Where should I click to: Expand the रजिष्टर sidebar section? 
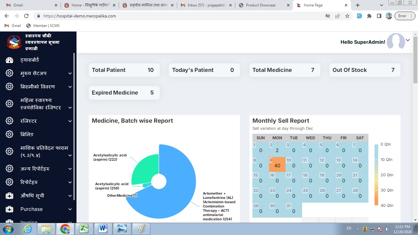pos(70,121)
